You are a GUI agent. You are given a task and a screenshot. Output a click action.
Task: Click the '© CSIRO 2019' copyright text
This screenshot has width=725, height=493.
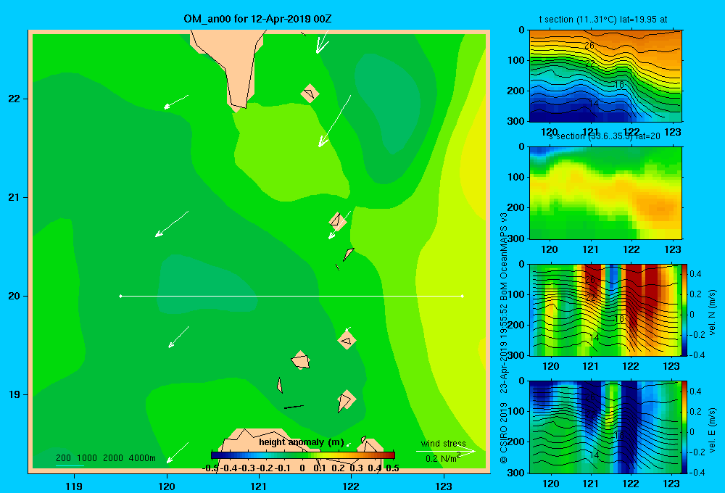point(504,433)
